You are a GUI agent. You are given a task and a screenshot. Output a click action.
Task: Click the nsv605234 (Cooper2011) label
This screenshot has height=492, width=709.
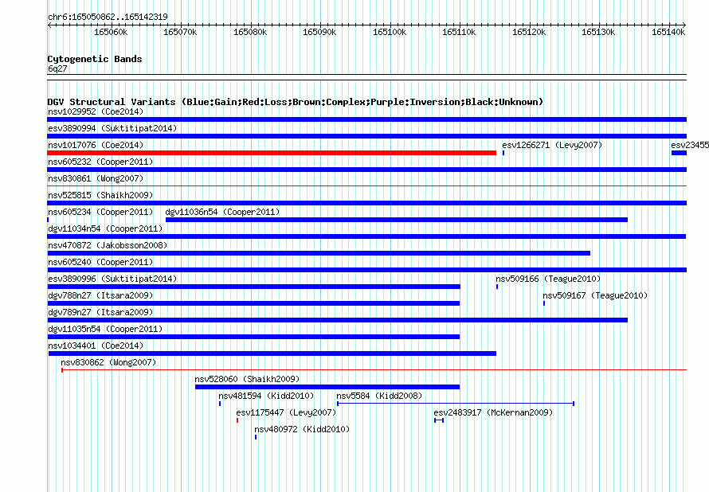tap(100, 212)
